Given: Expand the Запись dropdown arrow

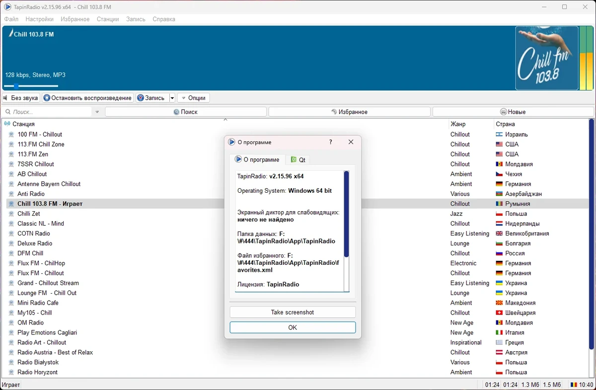Looking at the screenshot, I should point(172,98).
